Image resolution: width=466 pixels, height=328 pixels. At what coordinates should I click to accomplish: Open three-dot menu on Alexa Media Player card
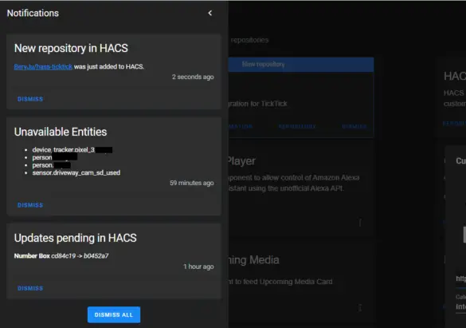click(360, 223)
